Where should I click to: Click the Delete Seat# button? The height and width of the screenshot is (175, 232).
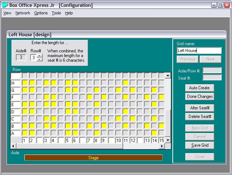(199, 117)
